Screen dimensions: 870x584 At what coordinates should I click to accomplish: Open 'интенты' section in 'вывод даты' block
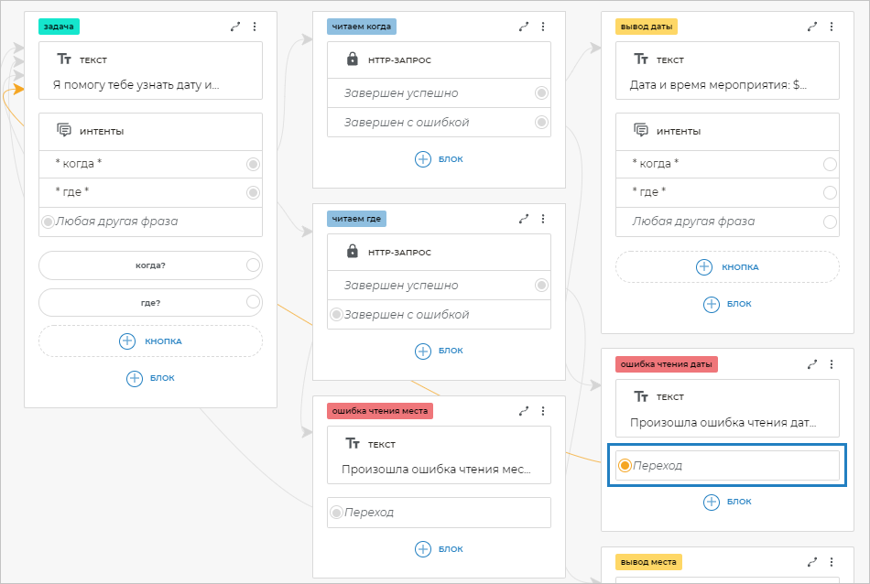(679, 131)
